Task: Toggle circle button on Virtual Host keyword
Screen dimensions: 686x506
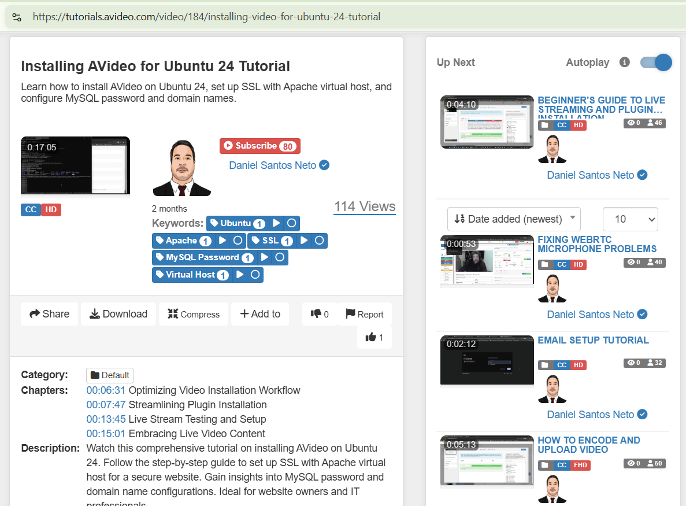Action: pyautogui.click(x=255, y=275)
